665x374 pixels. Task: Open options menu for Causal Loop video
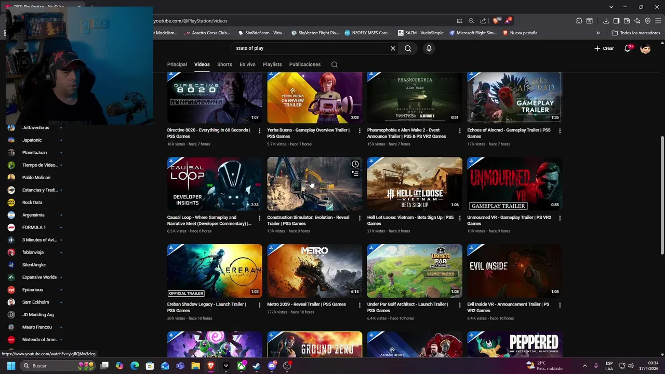(260, 218)
